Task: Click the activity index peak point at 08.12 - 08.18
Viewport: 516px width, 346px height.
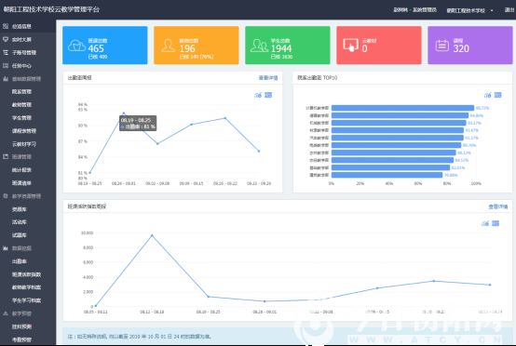Action: (152, 235)
